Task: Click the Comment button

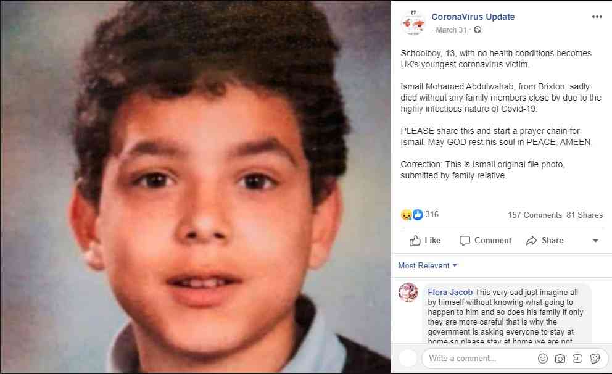Action: click(486, 241)
